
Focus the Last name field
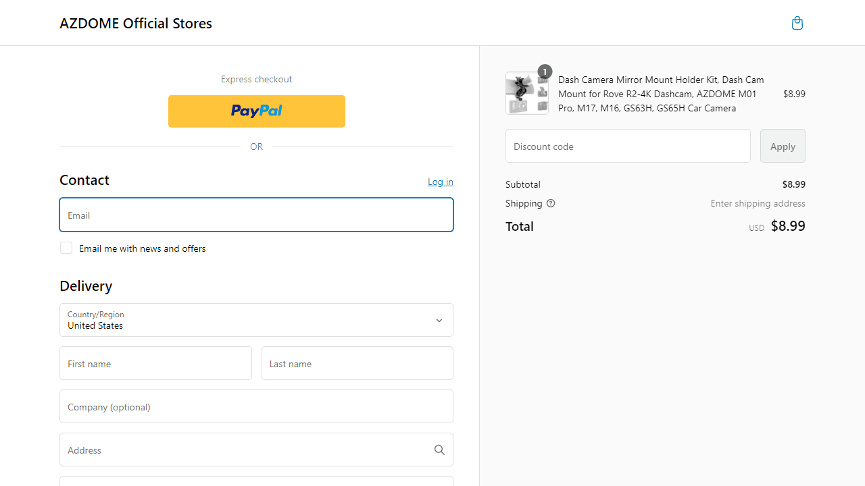[357, 363]
